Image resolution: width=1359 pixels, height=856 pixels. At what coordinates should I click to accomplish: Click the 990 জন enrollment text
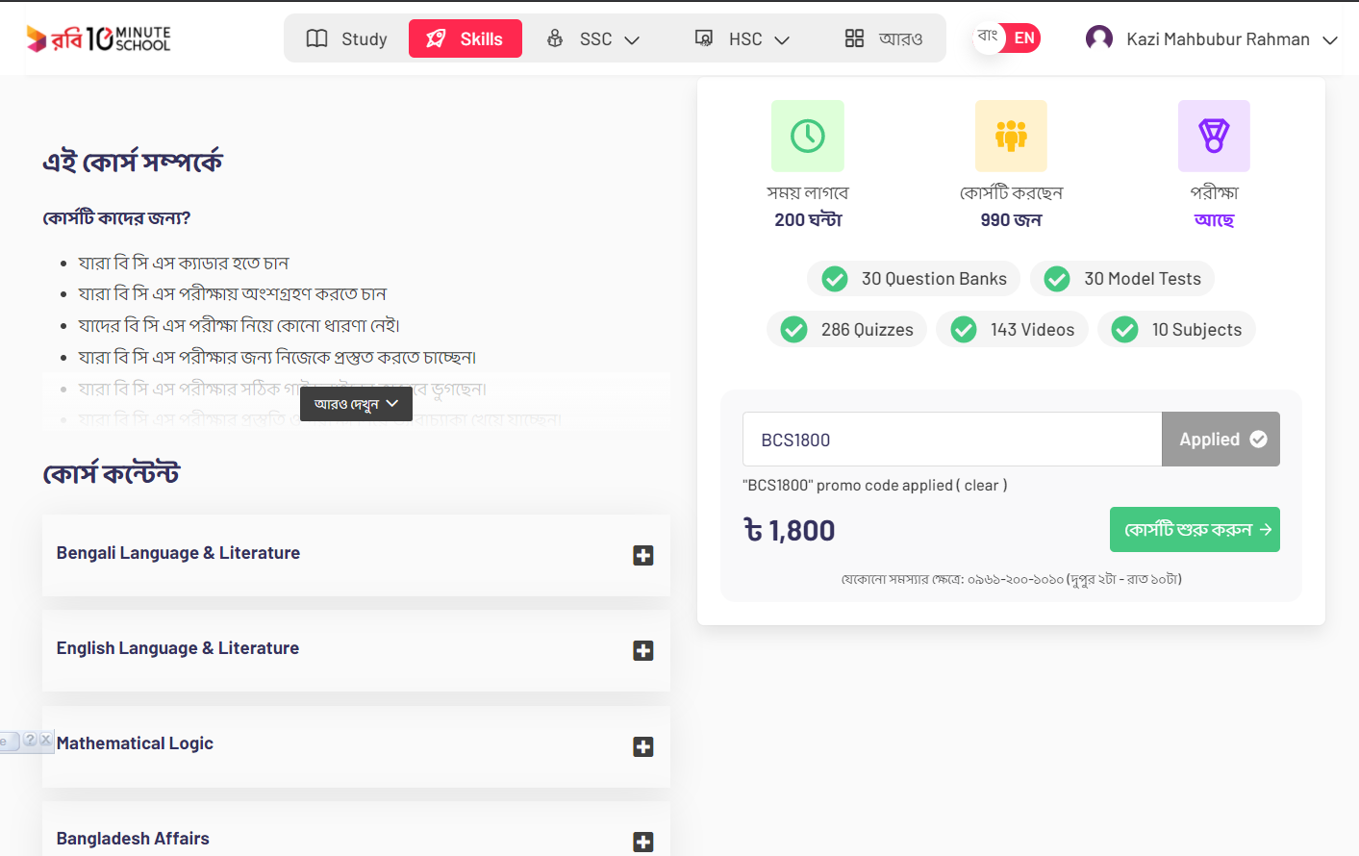pos(1011,220)
